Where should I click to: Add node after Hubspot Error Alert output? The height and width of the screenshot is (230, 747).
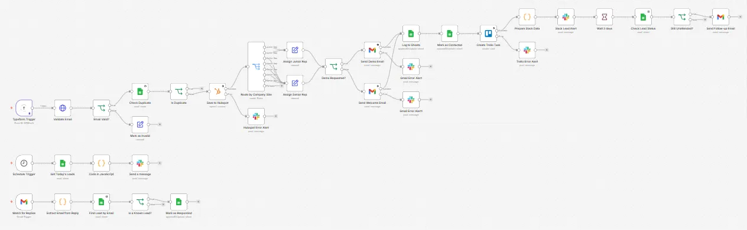(x=276, y=116)
